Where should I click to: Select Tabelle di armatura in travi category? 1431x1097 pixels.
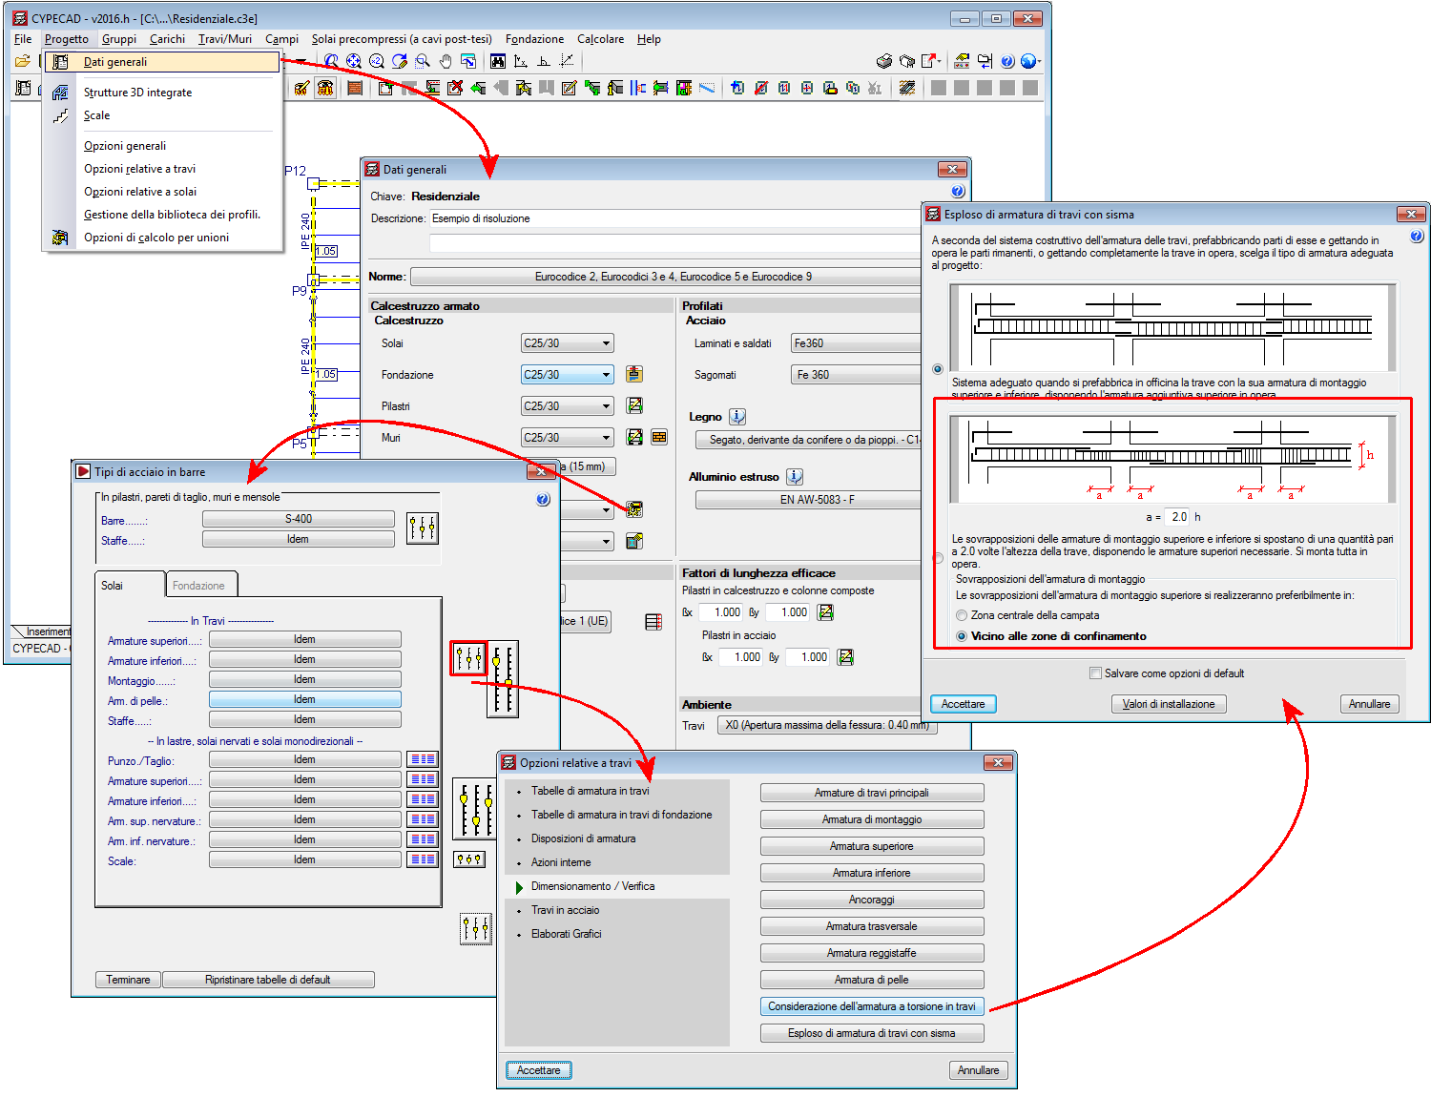pos(591,791)
